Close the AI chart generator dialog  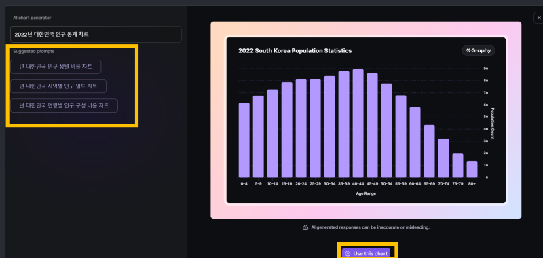click(x=538, y=18)
